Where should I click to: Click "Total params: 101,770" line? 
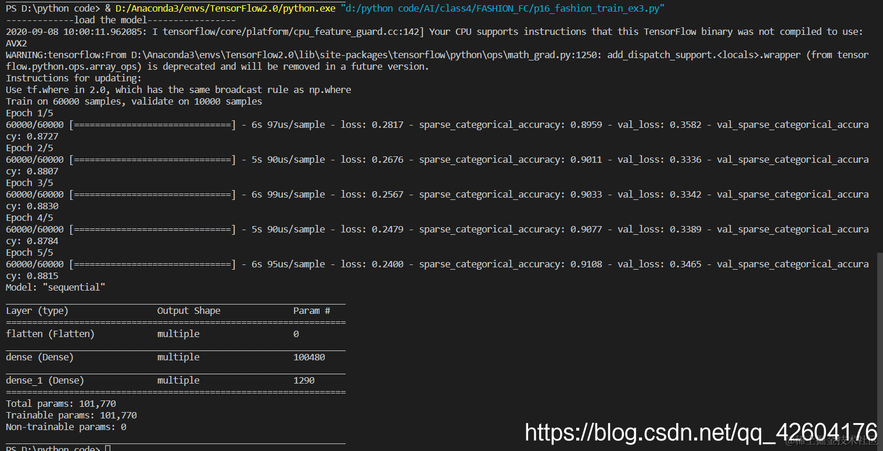[61, 403]
